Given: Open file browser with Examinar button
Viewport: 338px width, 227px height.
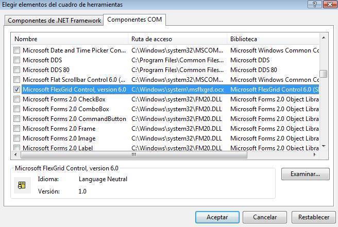Looking at the screenshot, I should click(305, 174).
